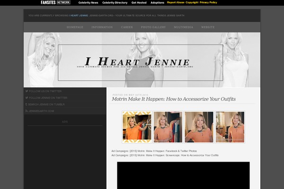Open Celebrity Directory in top bar
The height and width of the screenshot is (189, 284).
(x=115, y=3)
